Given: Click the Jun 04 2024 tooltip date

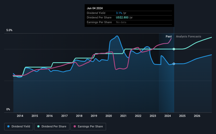Looking at the screenshot, I should [x=95, y=8].
